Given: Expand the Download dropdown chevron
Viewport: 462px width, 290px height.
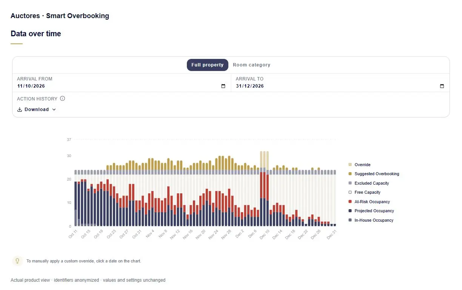Looking at the screenshot, I should 54,110.
